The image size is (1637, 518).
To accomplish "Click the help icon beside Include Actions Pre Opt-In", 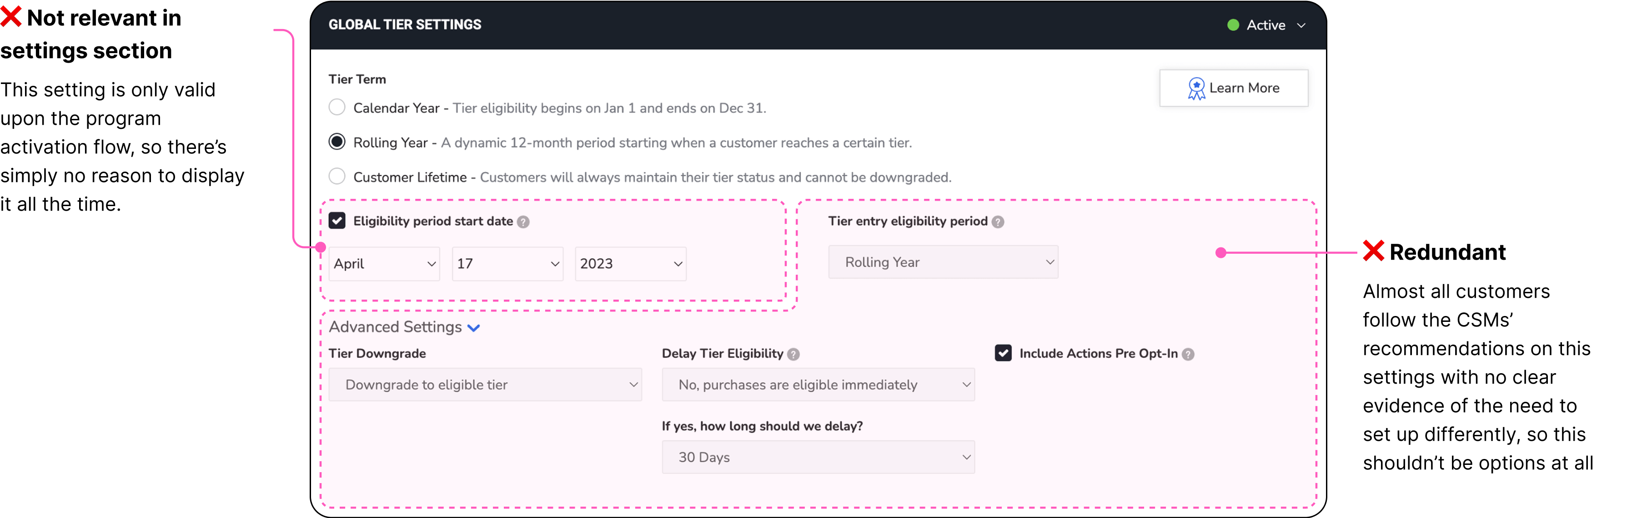I will pos(1188,354).
